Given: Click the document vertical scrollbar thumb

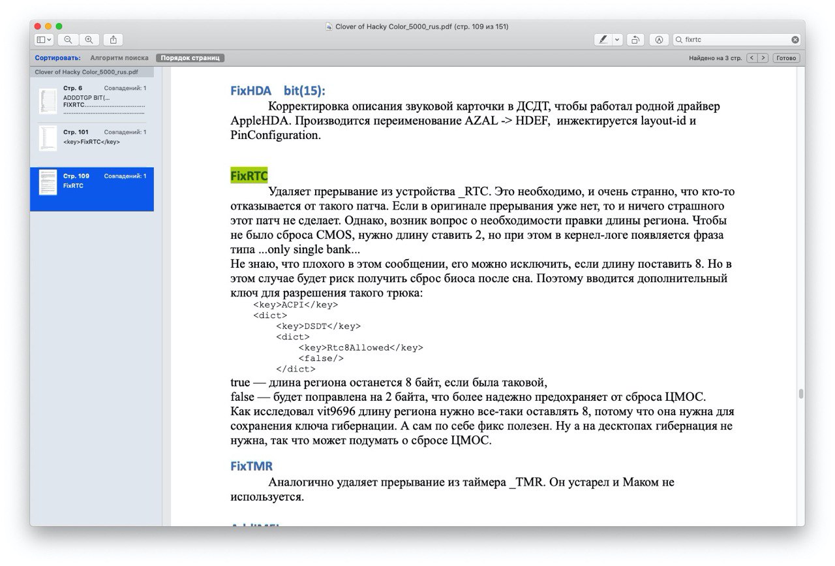Looking at the screenshot, I should [800, 394].
